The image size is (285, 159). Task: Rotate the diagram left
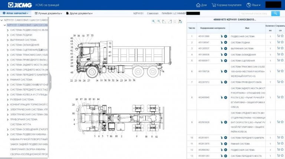pyautogui.click(x=164, y=21)
